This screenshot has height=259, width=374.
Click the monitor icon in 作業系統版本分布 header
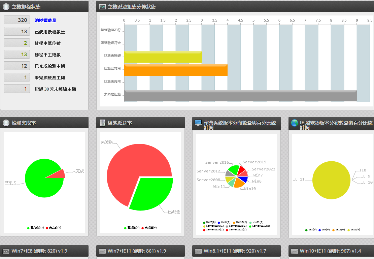click(x=198, y=123)
